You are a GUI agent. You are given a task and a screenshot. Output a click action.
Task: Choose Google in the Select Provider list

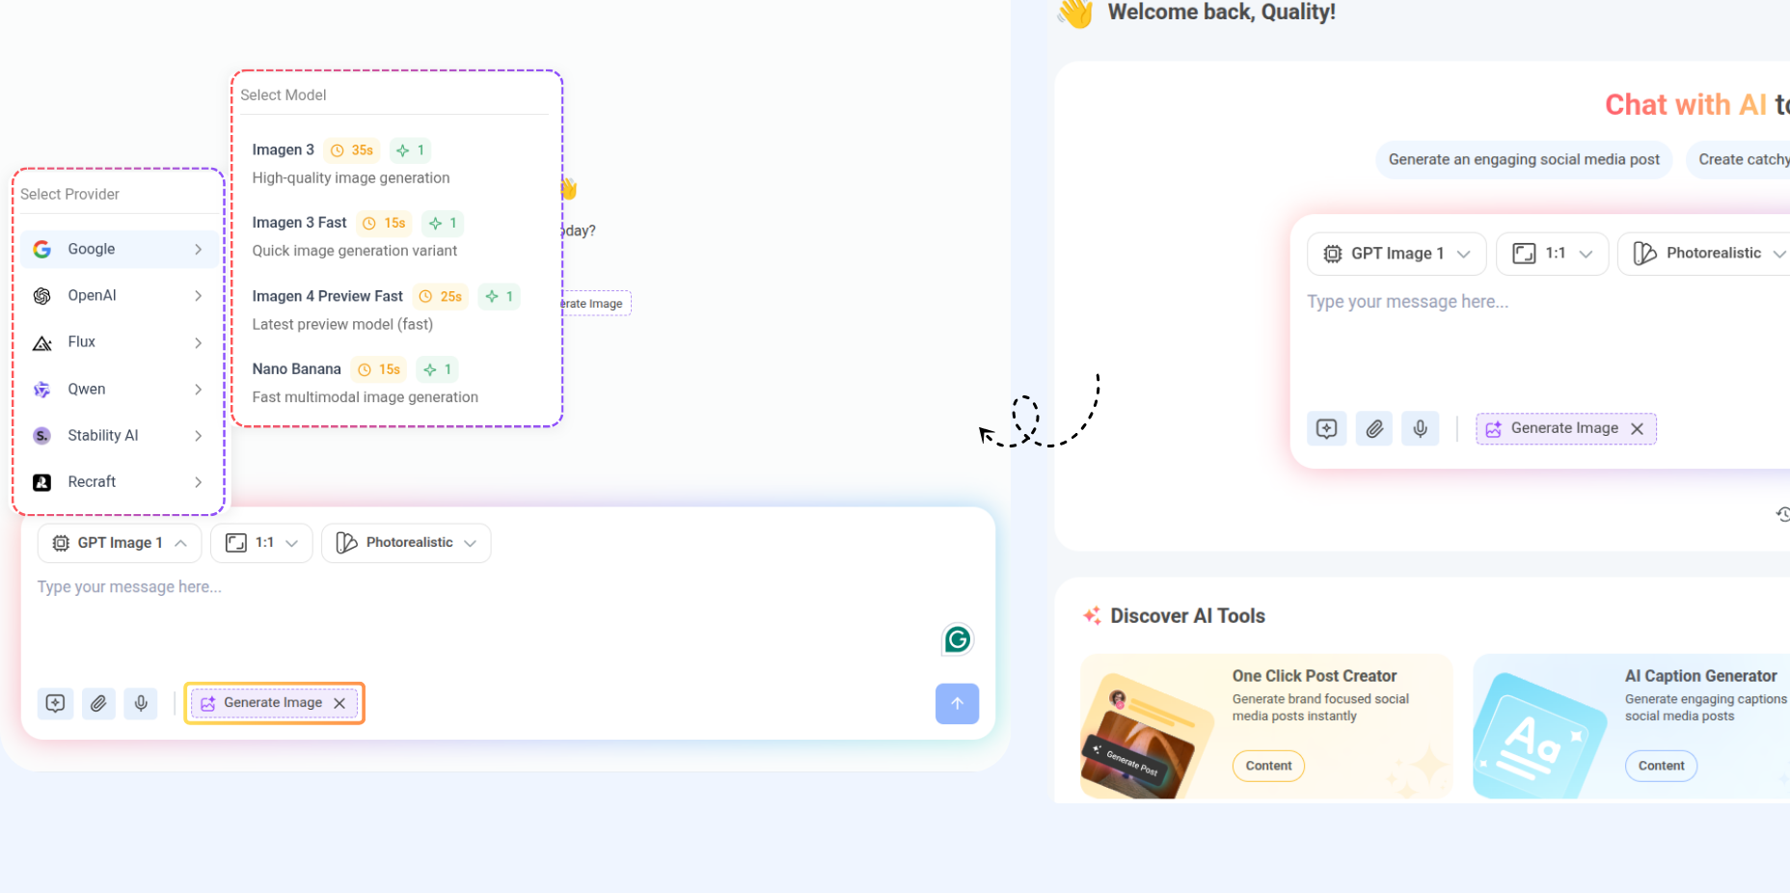pyautogui.click(x=119, y=249)
